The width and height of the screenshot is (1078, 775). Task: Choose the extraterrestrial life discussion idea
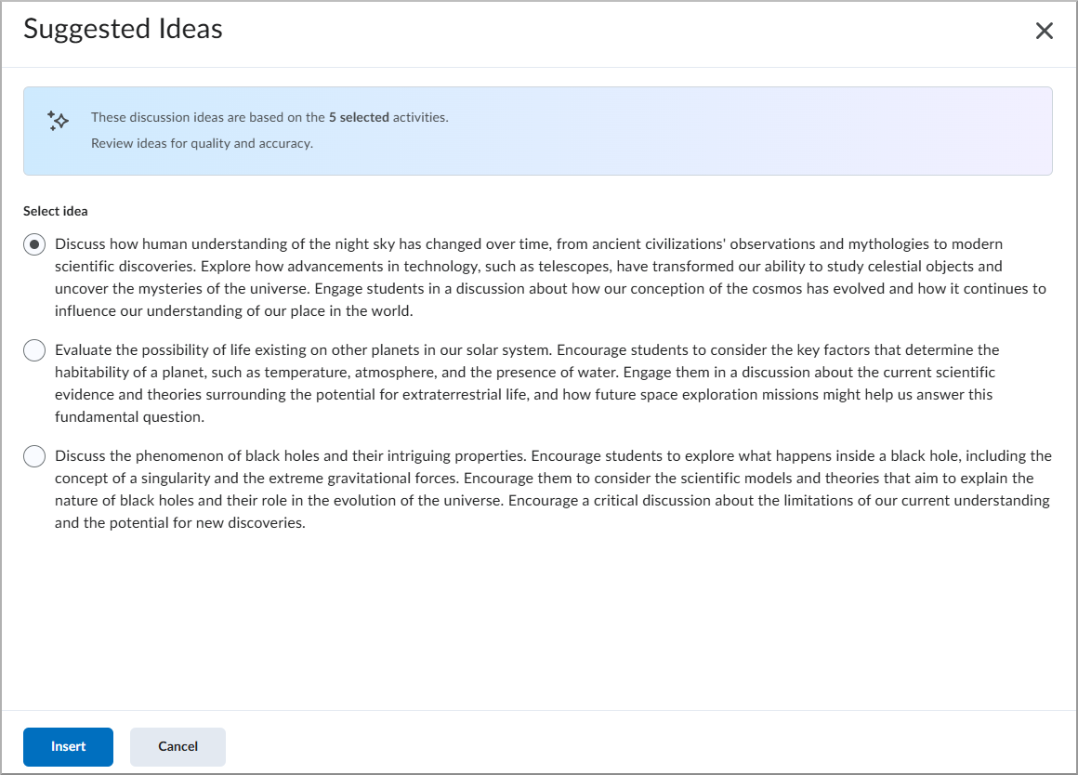(x=33, y=350)
